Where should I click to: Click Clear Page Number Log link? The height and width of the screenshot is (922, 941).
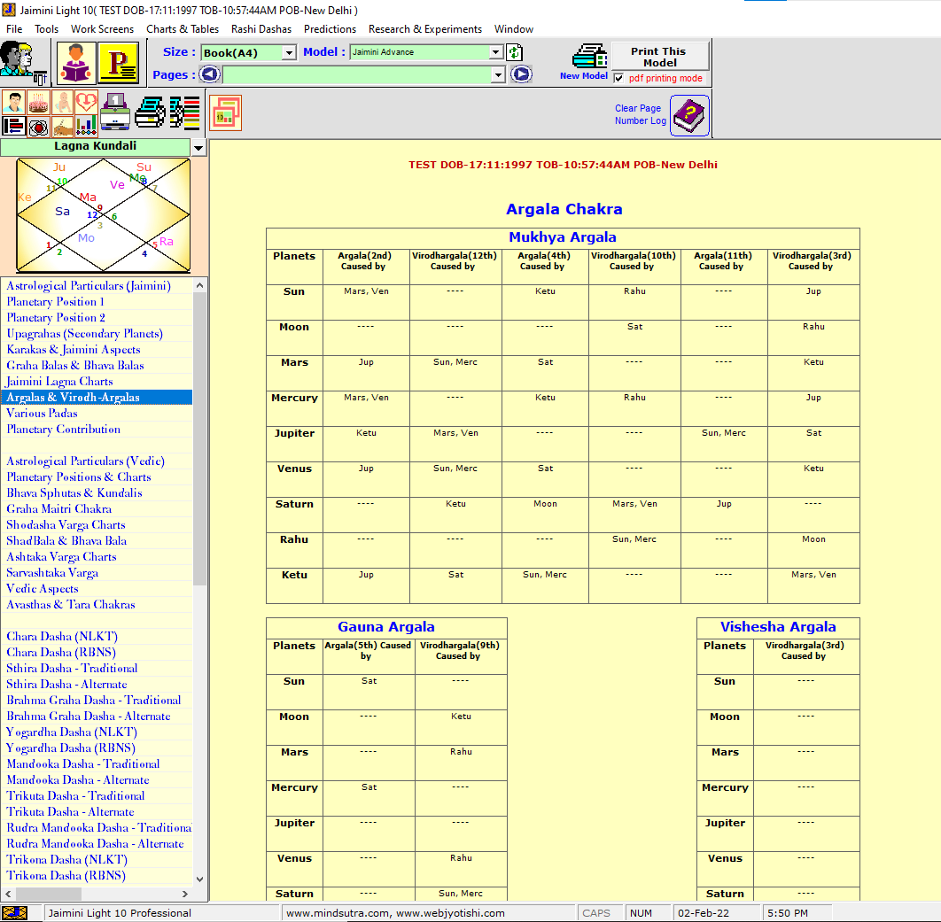tap(640, 114)
